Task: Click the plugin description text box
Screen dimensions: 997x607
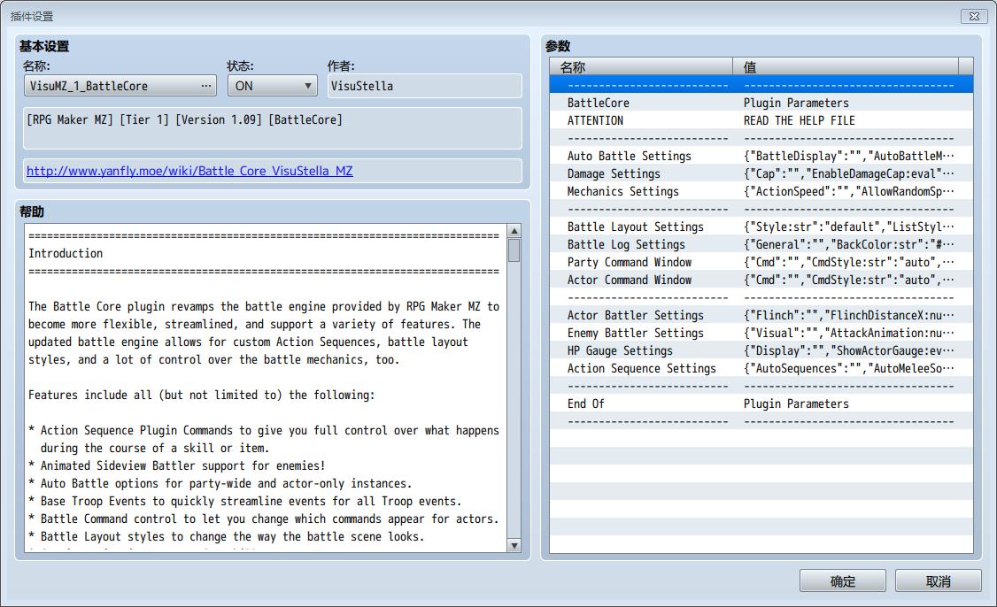Action: click(x=272, y=127)
